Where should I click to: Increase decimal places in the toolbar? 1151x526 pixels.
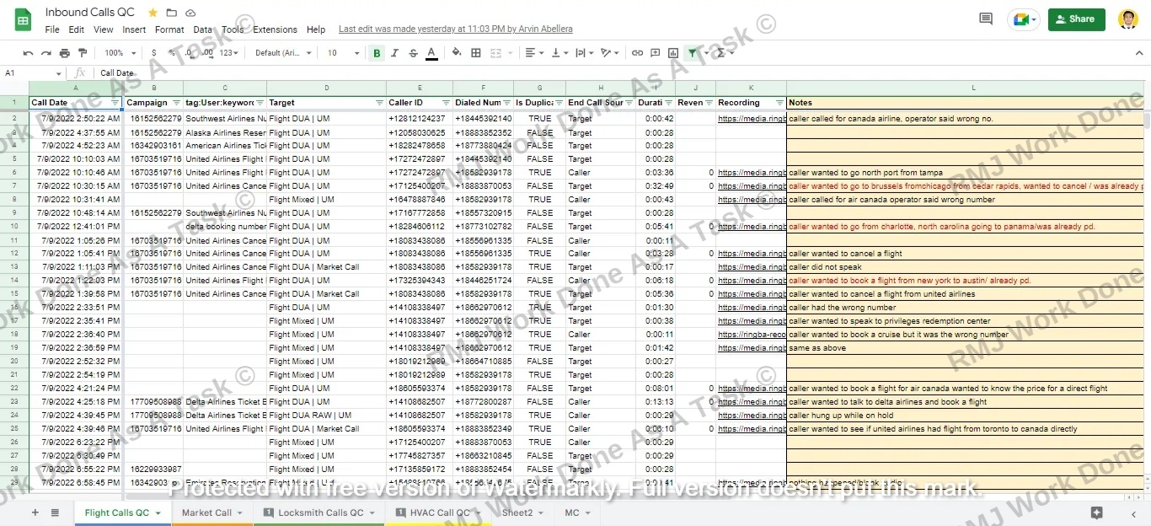click(206, 53)
